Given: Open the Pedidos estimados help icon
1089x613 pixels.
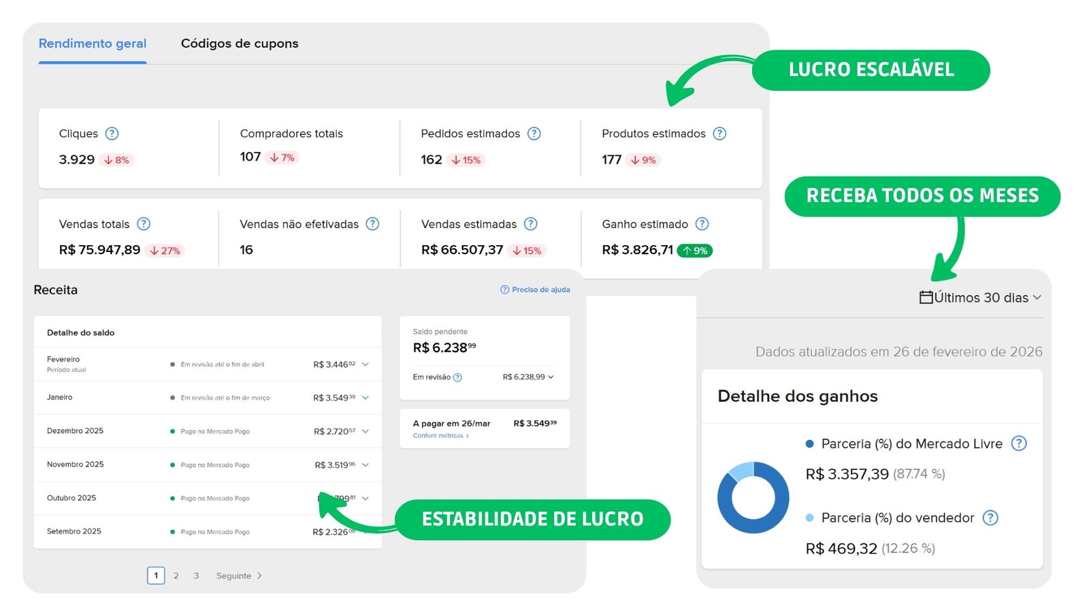Looking at the screenshot, I should click(x=535, y=133).
